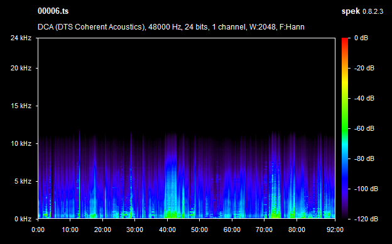This screenshot has height=244, width=392.
Task: Click the 5 kHz frequency axis label
Action: click(x=23, y=181)
